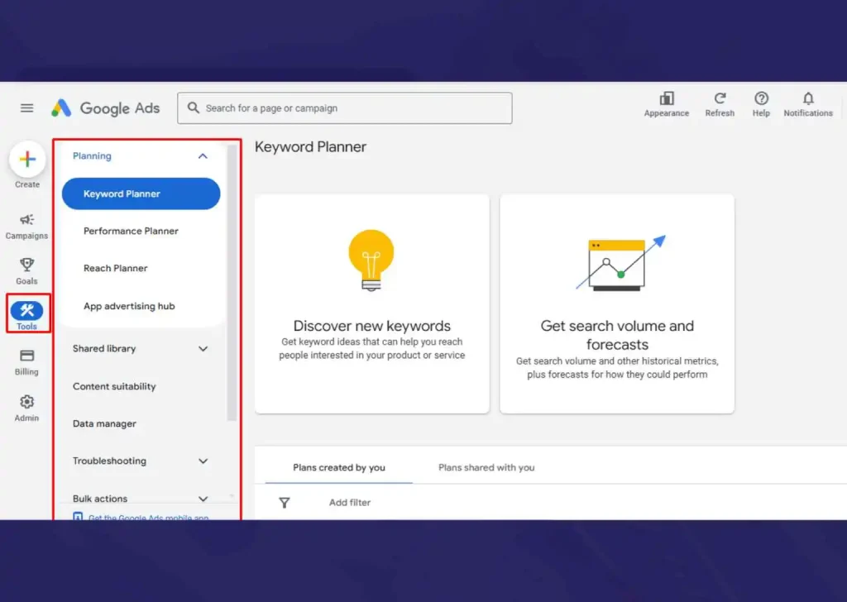The image size is (847, 602).
Task: Open Campaigns from the sidebar
Action: click(x=26, y=227)
